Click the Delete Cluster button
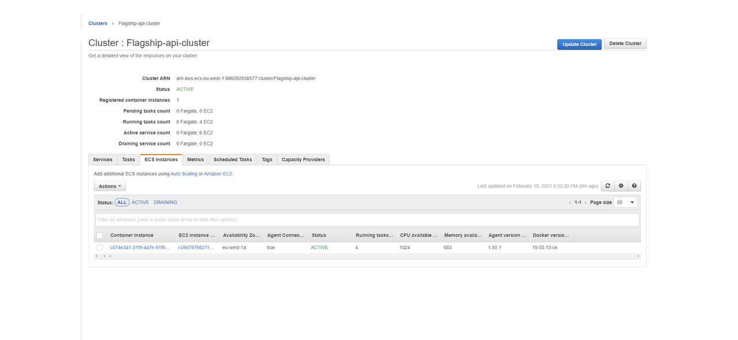The height and width of the screenshot is (340, 738). coord(626,44)
